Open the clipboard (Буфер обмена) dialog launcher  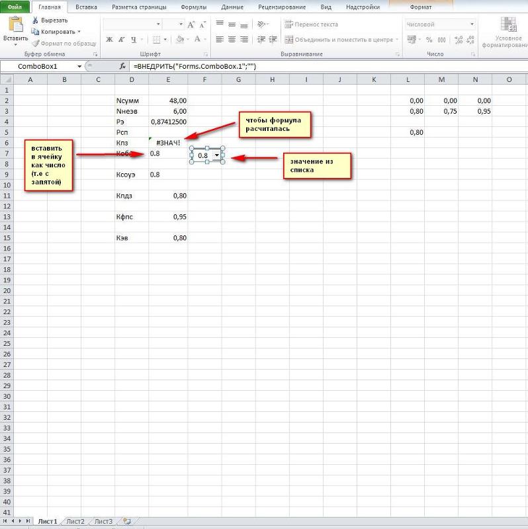click(95, 54)
